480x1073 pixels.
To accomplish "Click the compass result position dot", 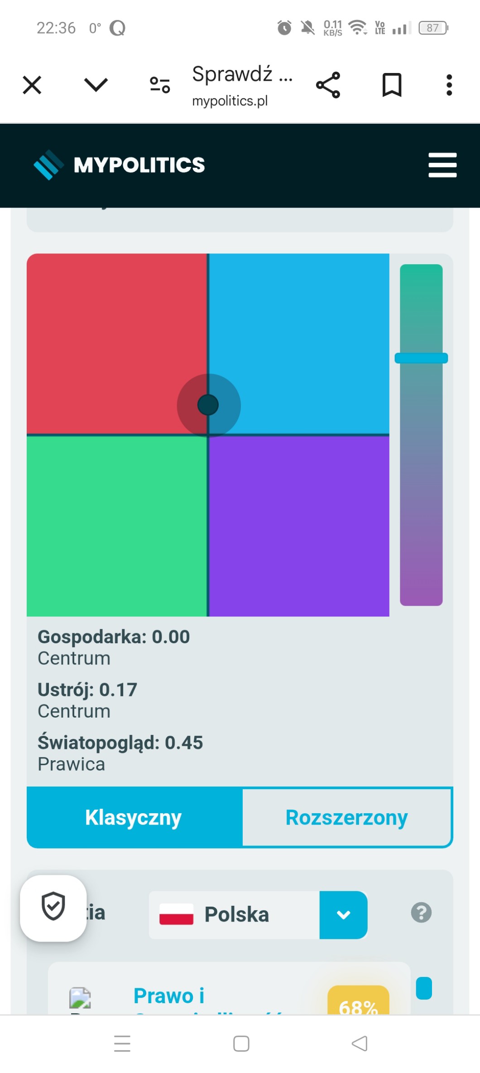I will (x=208, y=405).
